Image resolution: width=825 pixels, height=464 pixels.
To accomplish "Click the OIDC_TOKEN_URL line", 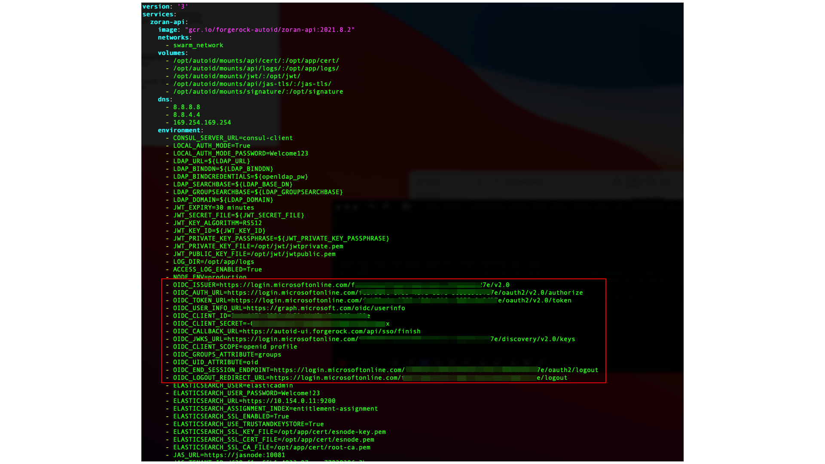I will pos(372,300).
